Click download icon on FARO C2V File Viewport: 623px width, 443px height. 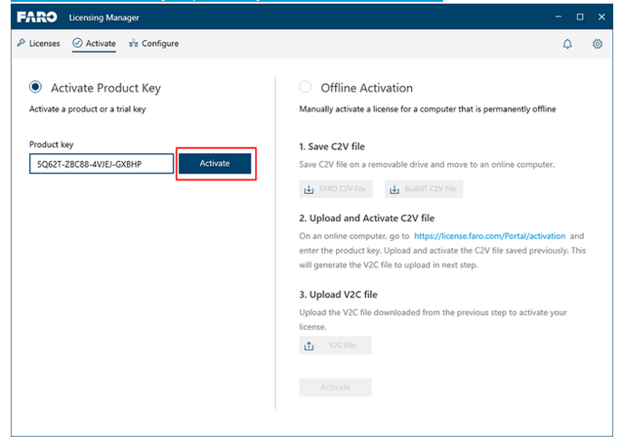pos(309,189)
